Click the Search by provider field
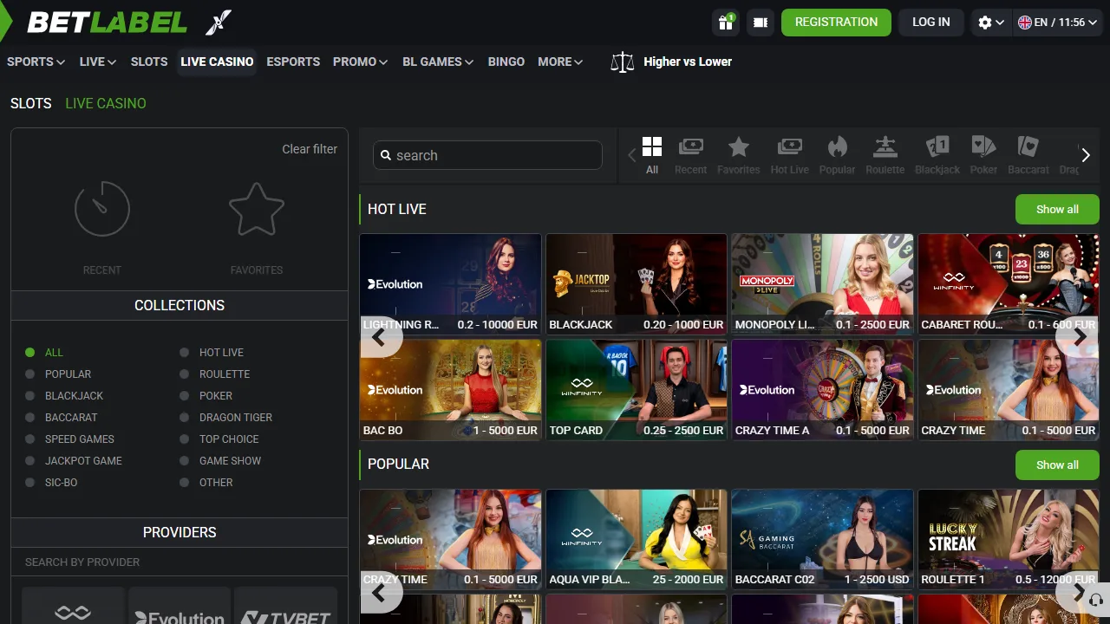Screen dimensions: 1110x624 (180, 562)
